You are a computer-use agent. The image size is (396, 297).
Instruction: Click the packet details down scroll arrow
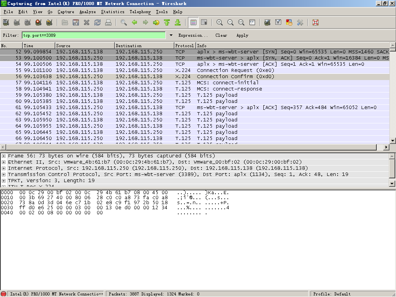coord(392,184)
